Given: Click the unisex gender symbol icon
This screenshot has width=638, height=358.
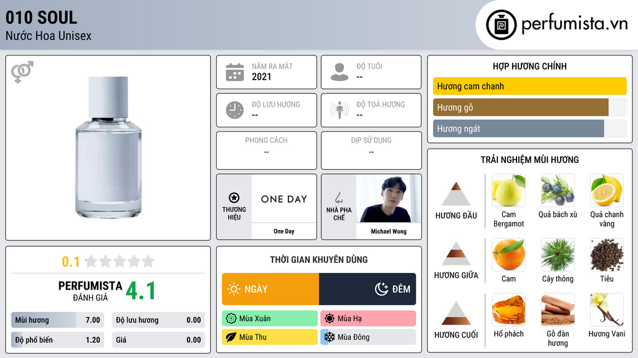Looking at the screenshot, I should pyautogui.click(x=22, y=72).
